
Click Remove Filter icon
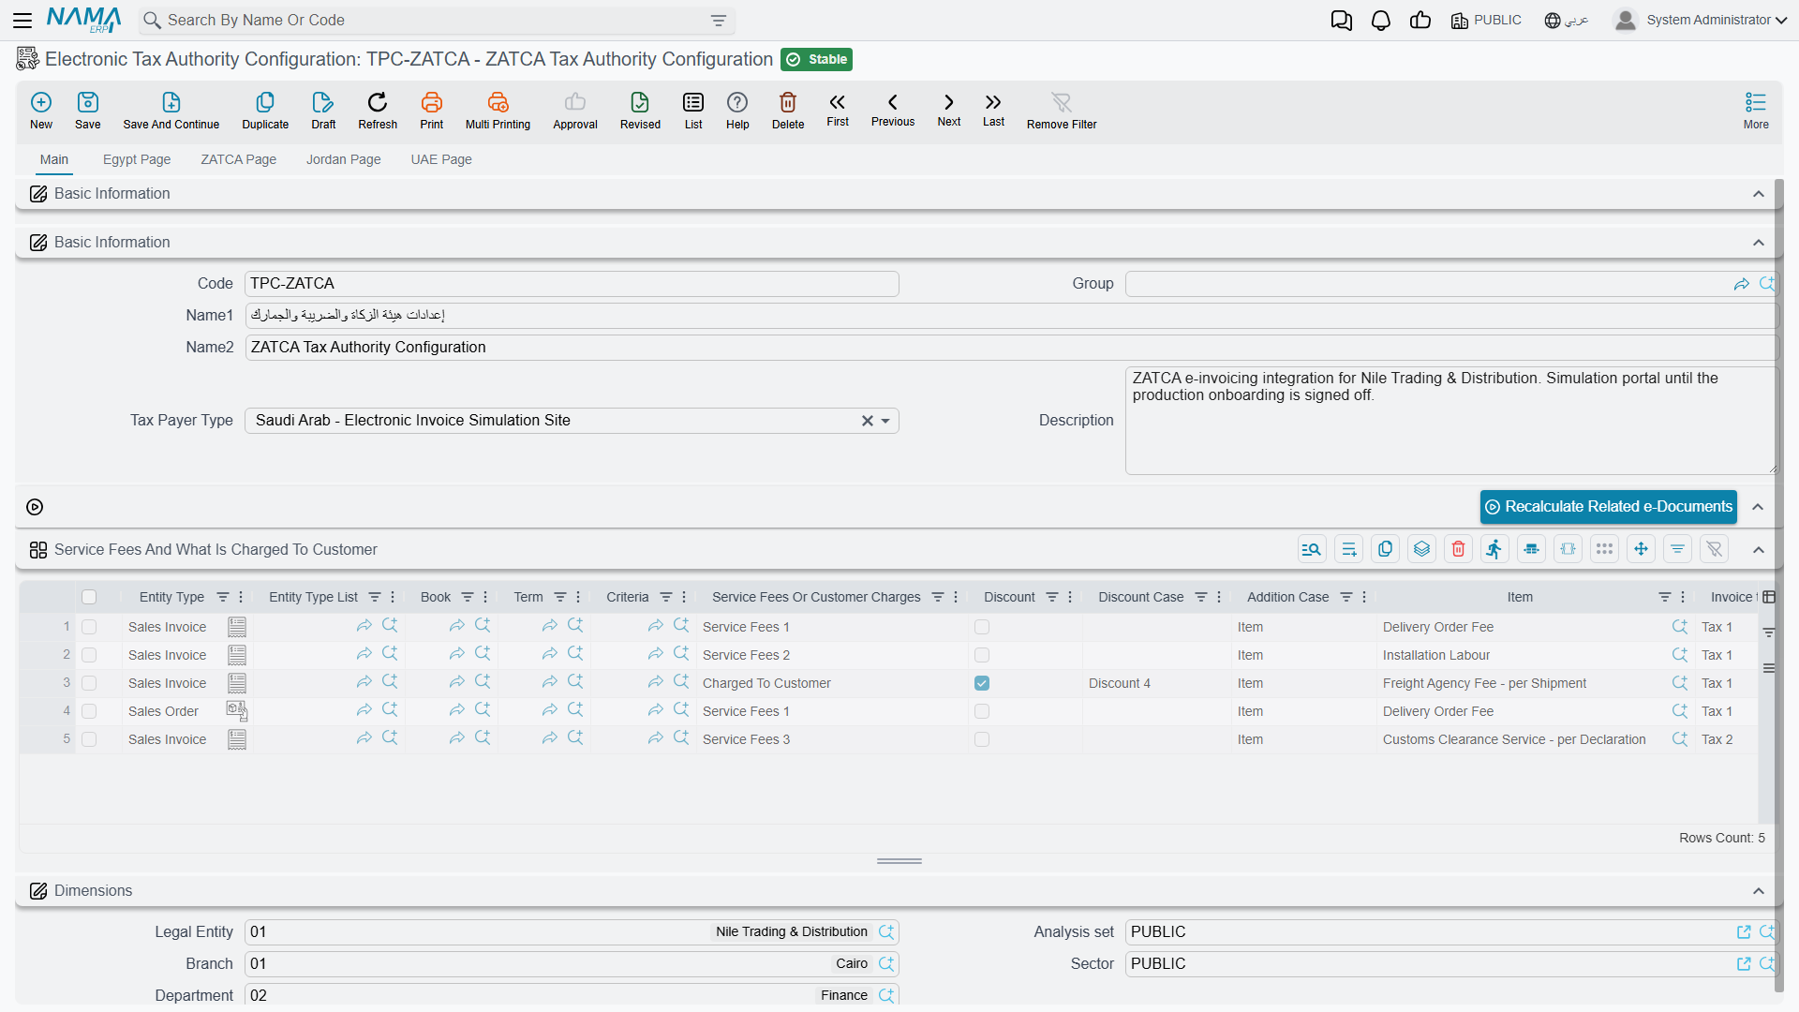tap(1062, 110)
